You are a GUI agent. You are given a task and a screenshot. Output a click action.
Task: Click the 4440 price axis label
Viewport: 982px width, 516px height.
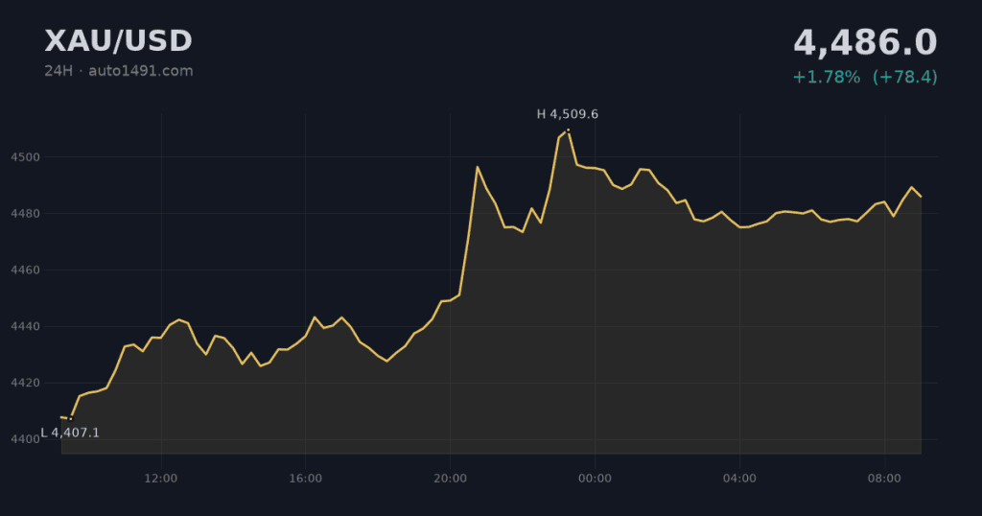coord(26,327)
